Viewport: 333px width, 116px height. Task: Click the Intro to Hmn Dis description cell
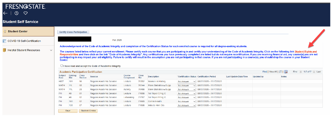pos(156,105)
